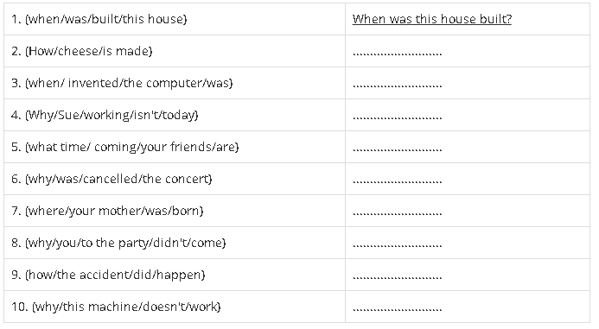The height and width of the screenshot is (329, 599).
Task: Select the prompt '(why/was/cancelled/the concert)'
Action: coord(118,179)
